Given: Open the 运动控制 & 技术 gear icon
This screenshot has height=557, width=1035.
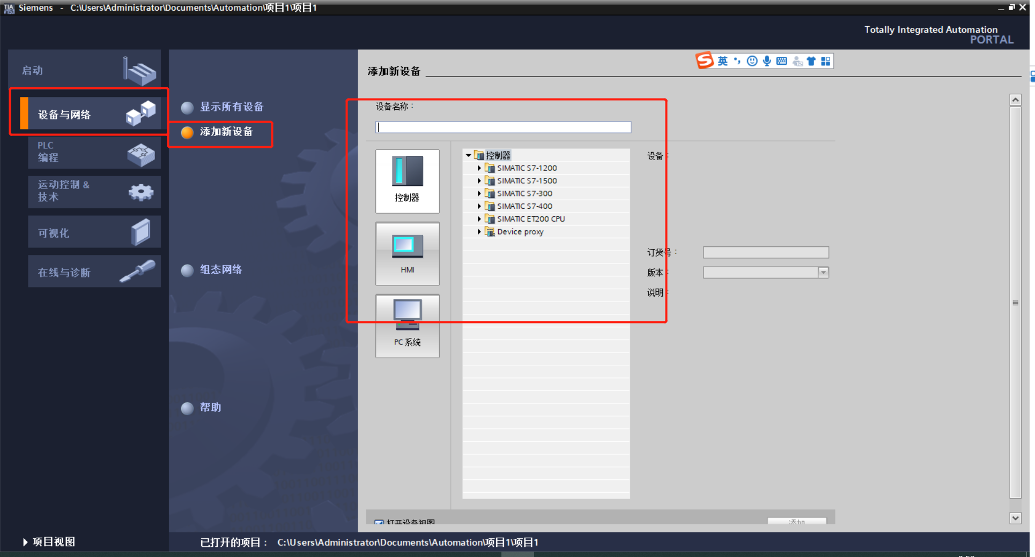Looking at the screenshot, I should point(141,192).
